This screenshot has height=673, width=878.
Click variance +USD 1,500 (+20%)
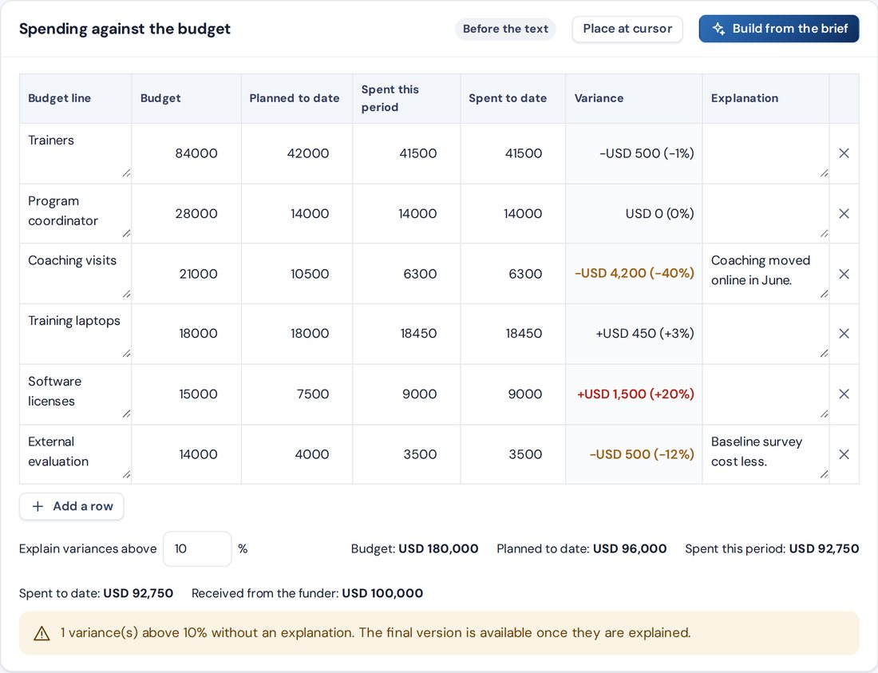[x=635, y=394]
